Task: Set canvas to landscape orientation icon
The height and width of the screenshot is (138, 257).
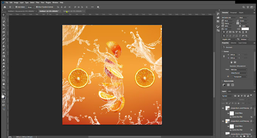Action: tap(235, 62)
